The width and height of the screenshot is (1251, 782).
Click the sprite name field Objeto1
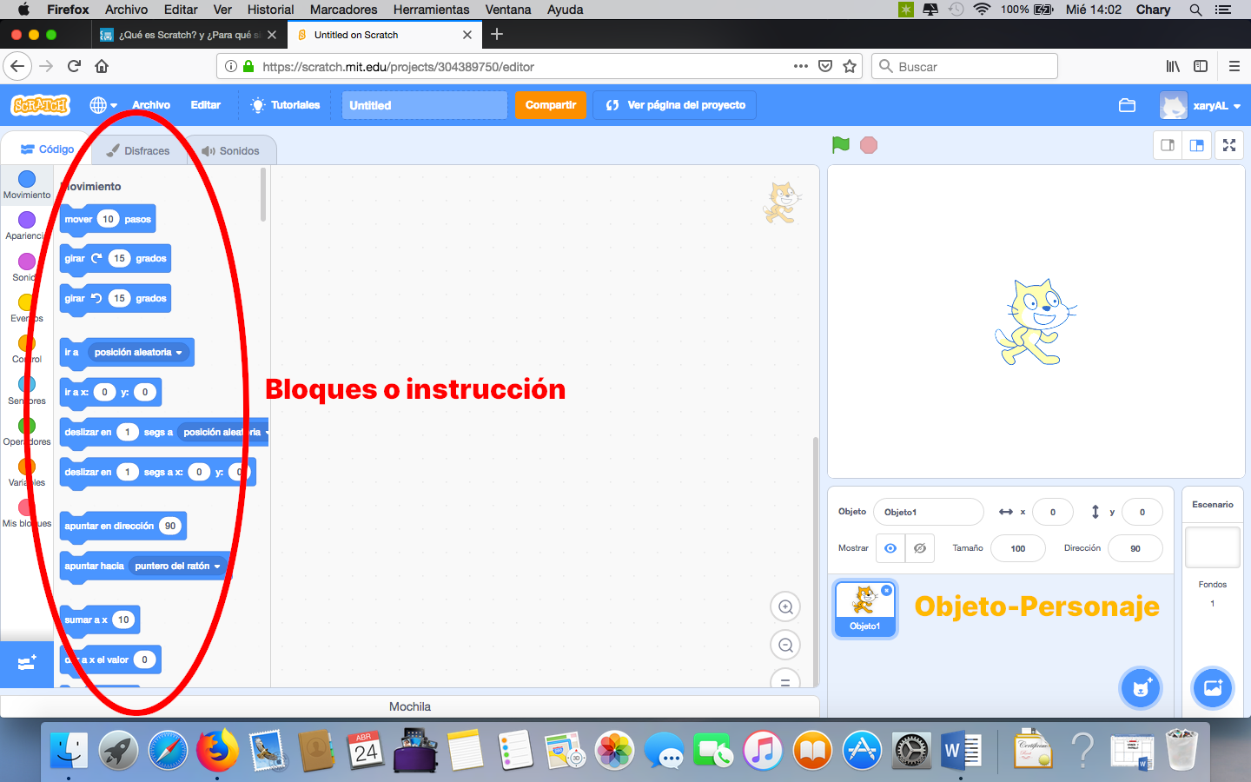tap(928, 512)
